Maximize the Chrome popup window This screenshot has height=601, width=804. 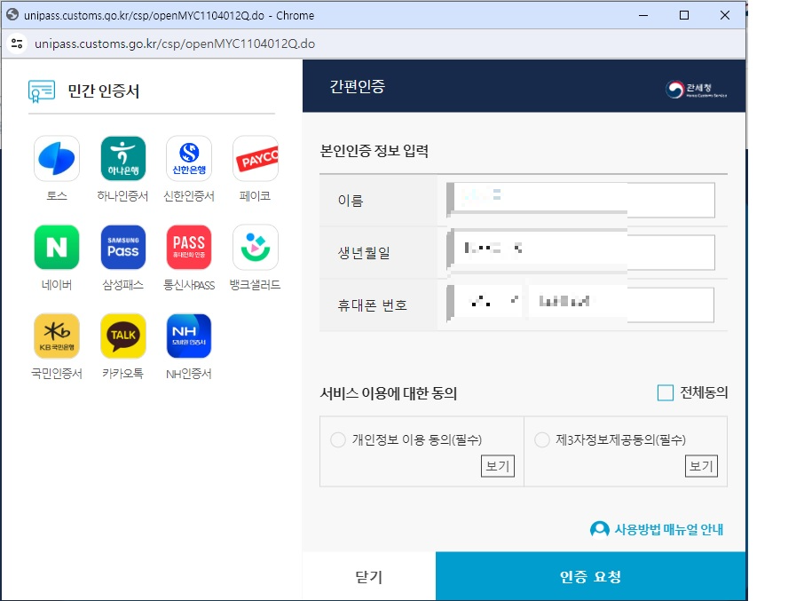684,15
